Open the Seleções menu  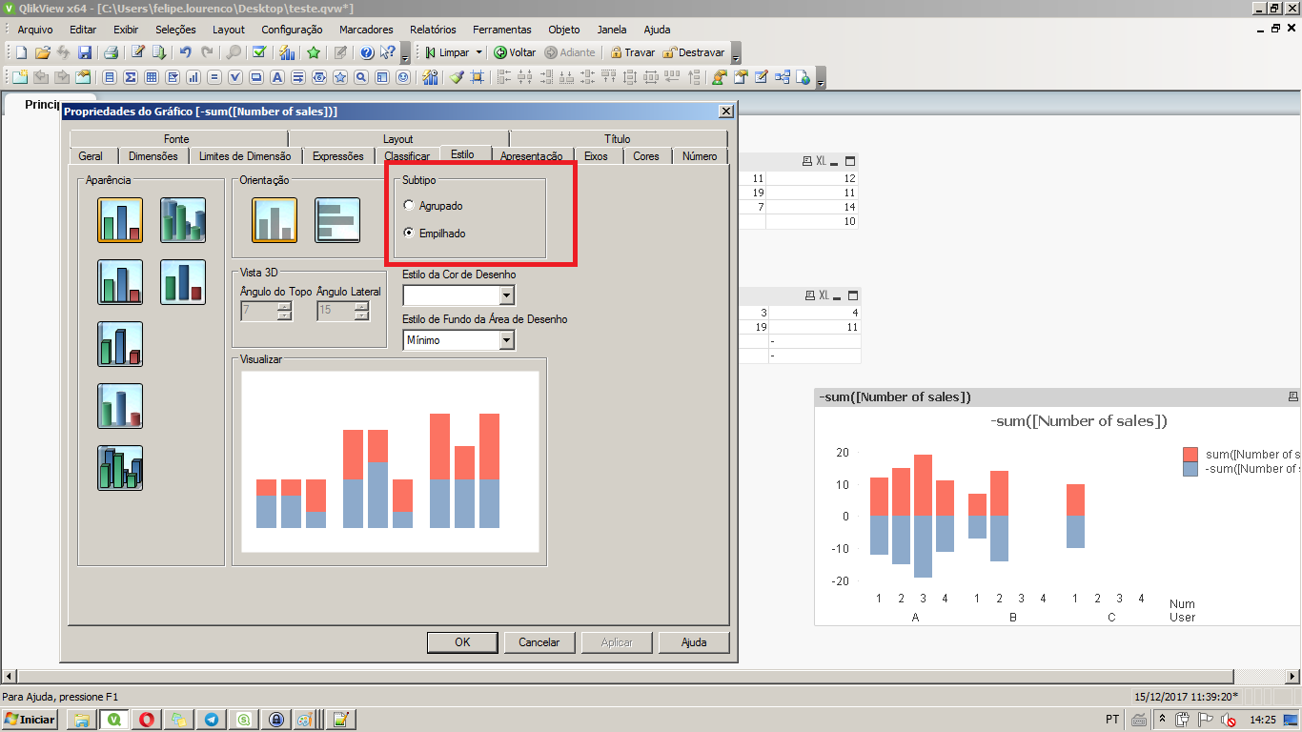175,30
